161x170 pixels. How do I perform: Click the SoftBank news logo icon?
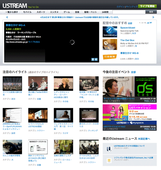point(109,161)
